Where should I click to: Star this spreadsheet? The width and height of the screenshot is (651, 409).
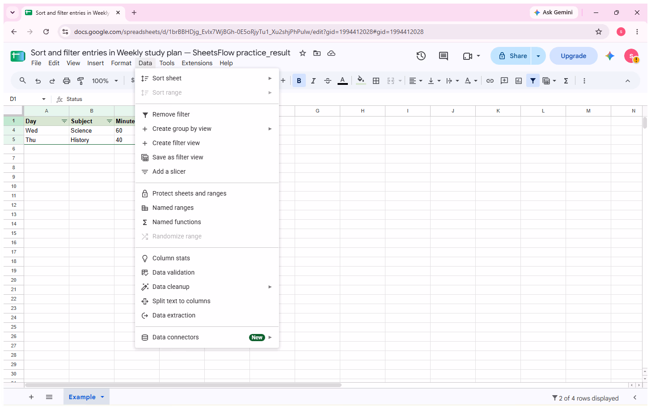tap(303, 53)
